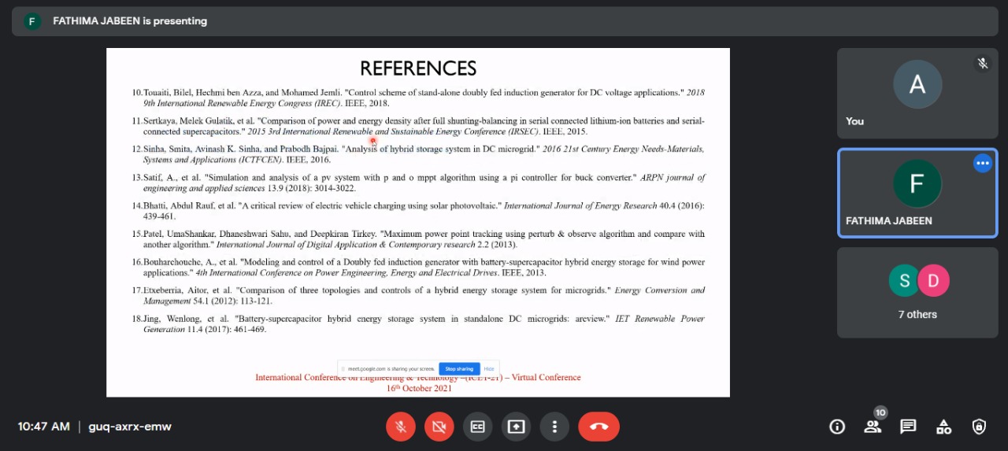This screenshot has width=1008, height=451.
Task: Click the presenter avatar 'F' in banner
Action: [x=32, y=21]
